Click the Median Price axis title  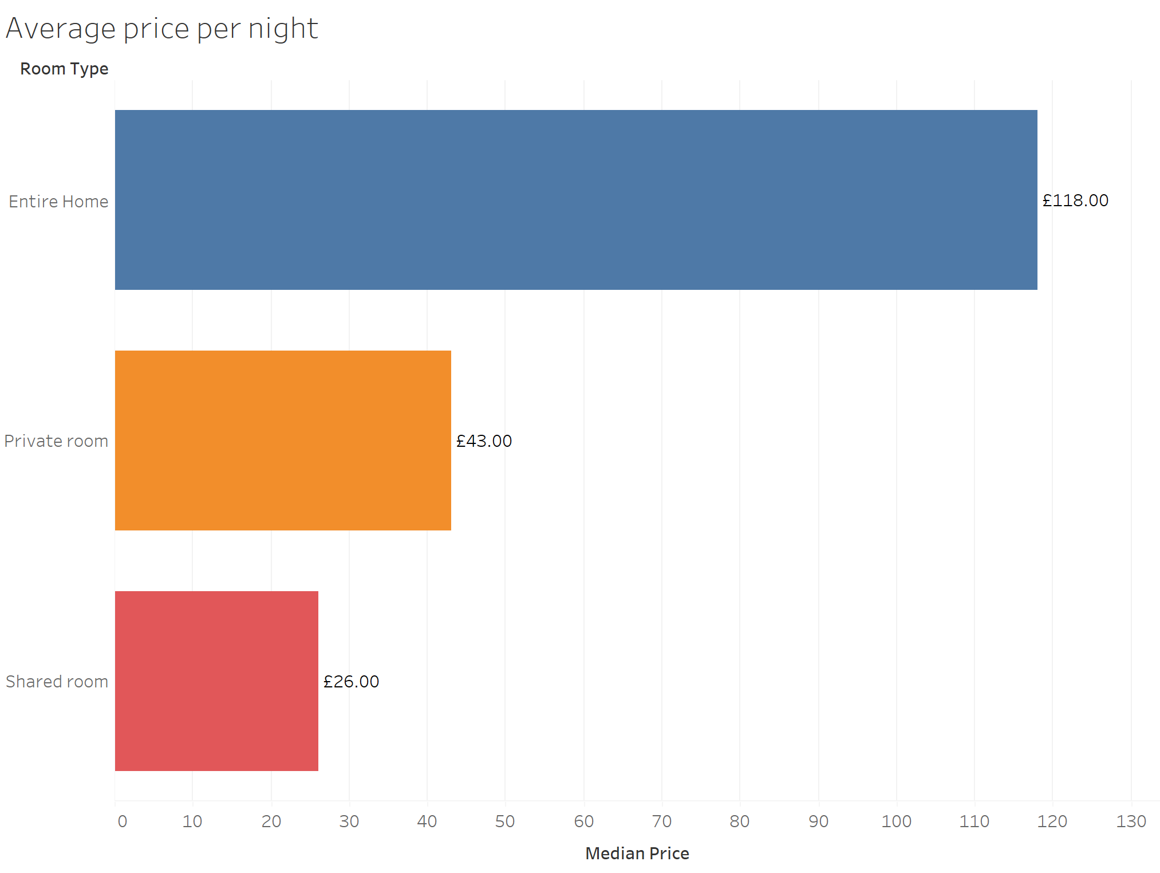tap(637, 854)
